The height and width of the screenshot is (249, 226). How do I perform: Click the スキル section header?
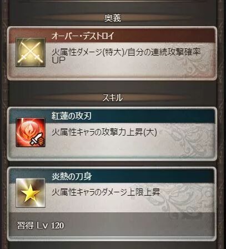tap(113, 98)
